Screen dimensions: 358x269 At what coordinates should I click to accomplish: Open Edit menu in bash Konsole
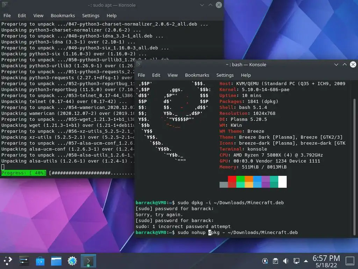156,75
